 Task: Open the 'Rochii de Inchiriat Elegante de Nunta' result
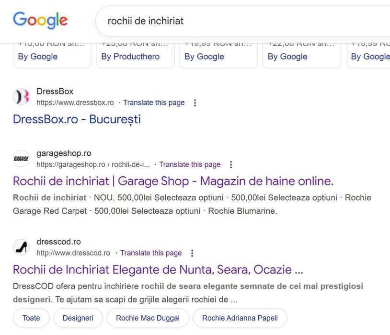pyautogui.click(x=158, y=269)
